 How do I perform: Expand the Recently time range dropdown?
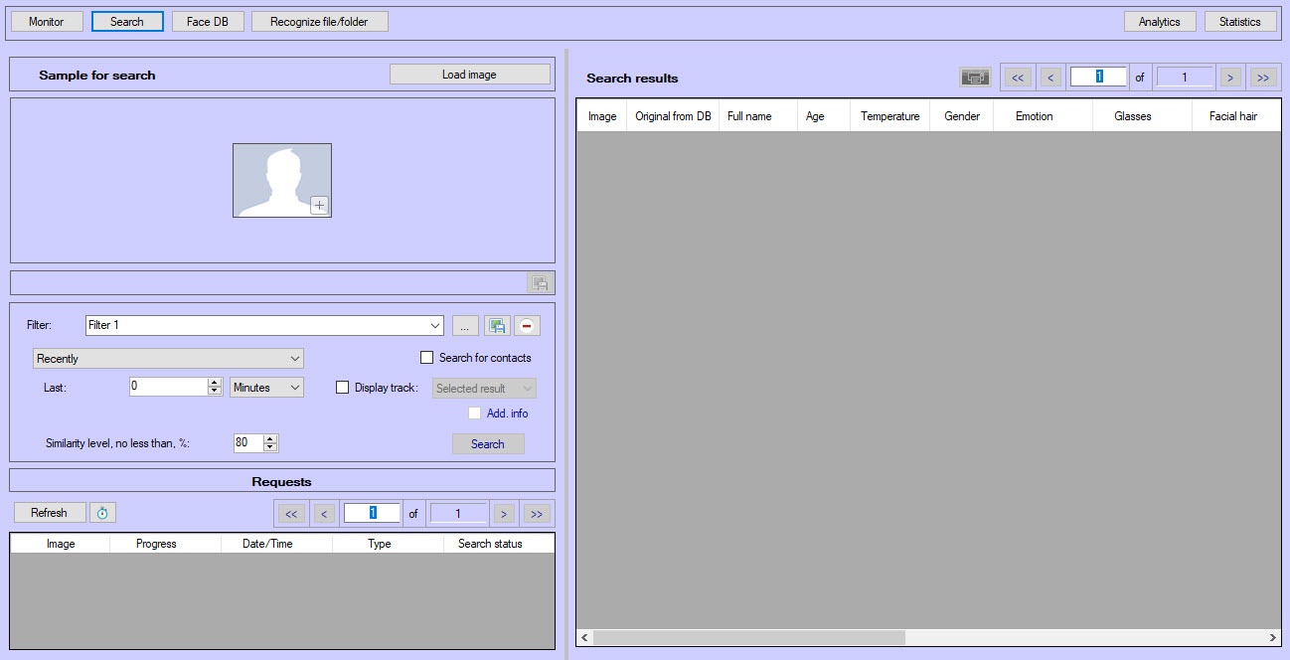pos(294,359)
